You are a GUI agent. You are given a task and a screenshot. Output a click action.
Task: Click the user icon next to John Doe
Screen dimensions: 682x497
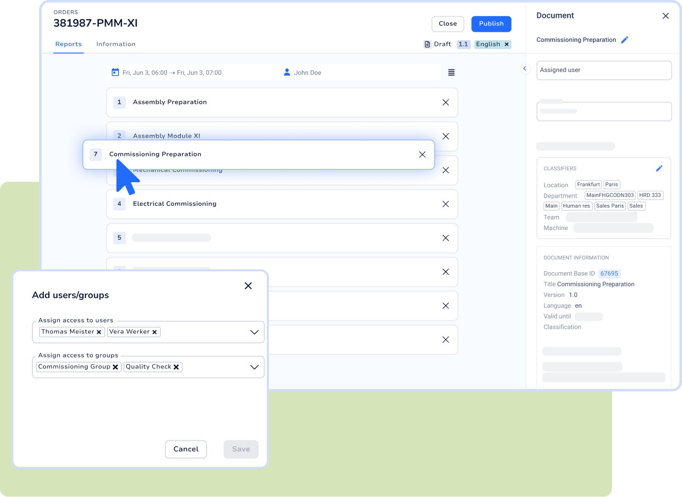pyautogui.click(x=287, y=72)
